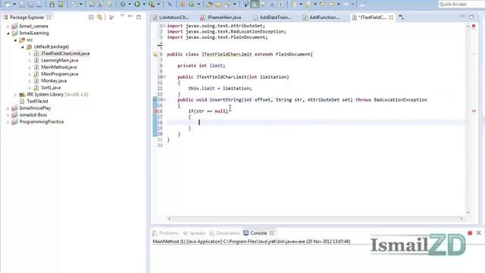Click the Debug bug icon
Screen dimensions: 485x273
(123, 5)
